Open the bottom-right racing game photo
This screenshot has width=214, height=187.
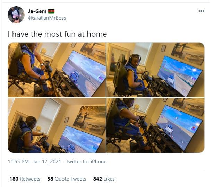(x=155, y=125)
